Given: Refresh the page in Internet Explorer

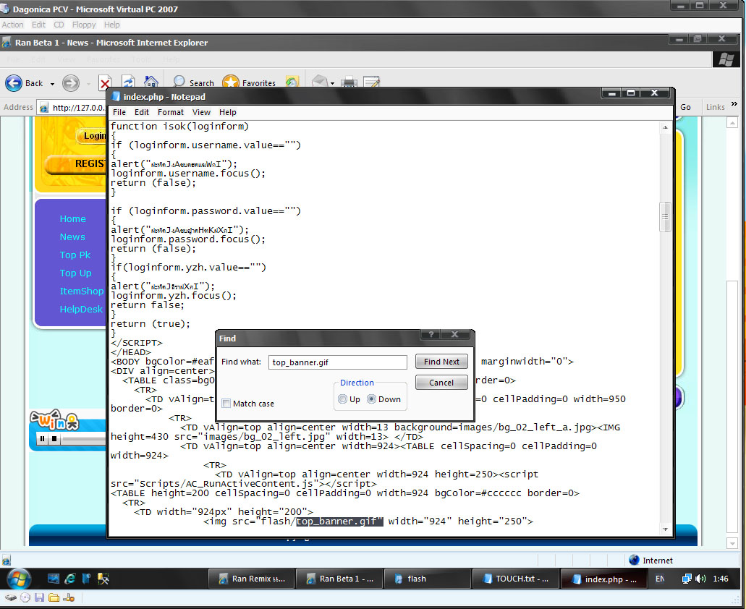Looking at the screenshot, I should [x=128, y=82].
